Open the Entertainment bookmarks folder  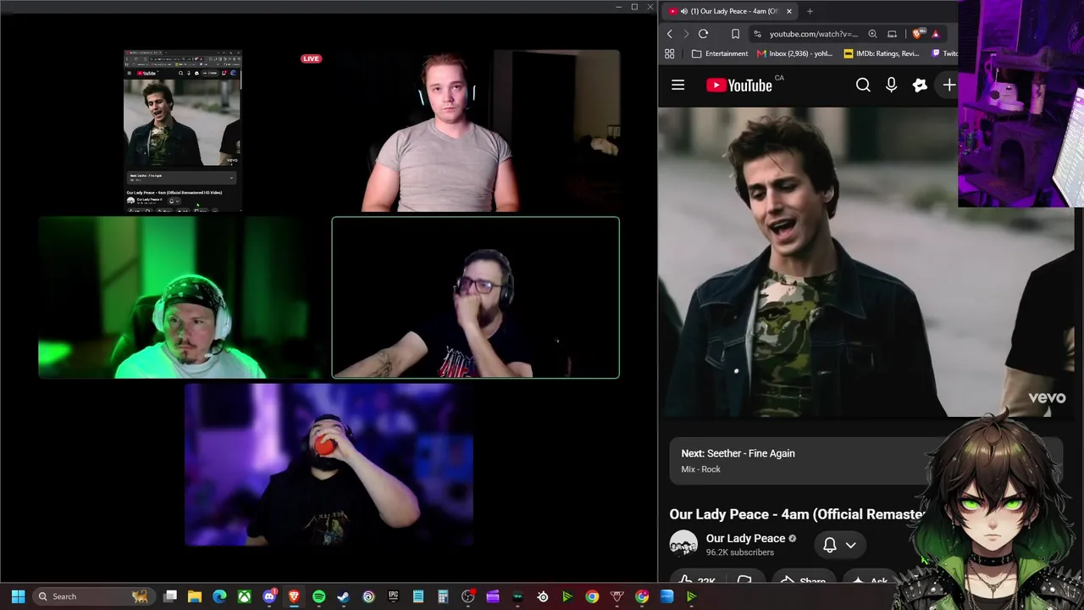coord(720,53)
